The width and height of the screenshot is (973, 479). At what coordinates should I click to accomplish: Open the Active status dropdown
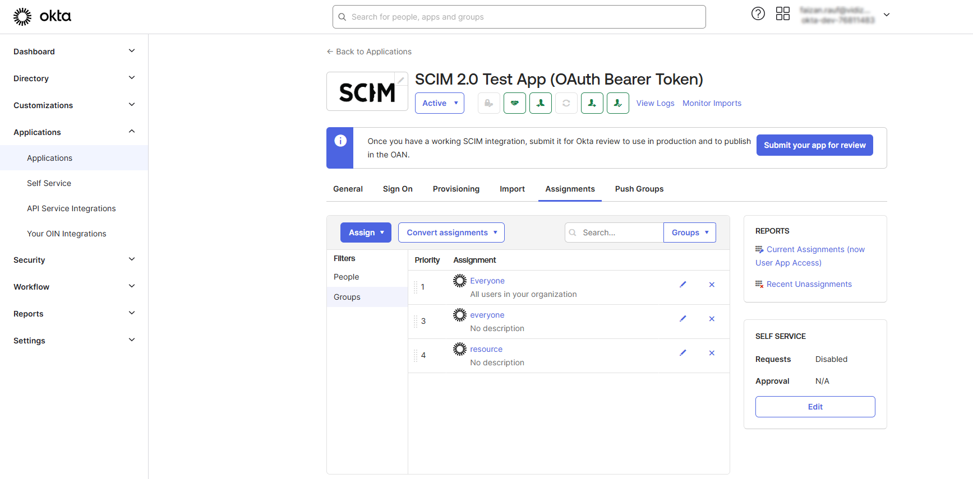coord(439,103)
